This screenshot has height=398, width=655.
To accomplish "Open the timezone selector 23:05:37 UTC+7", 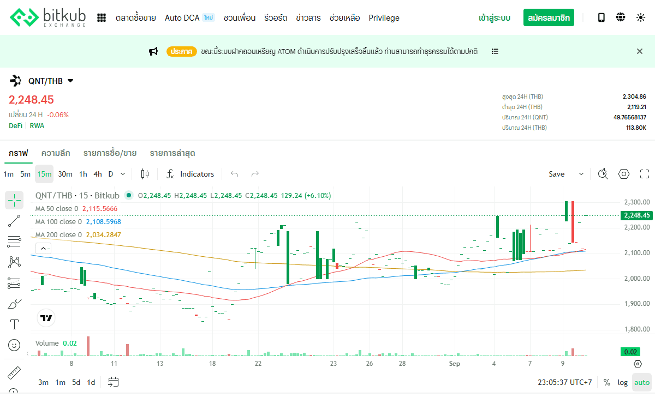I will pos(565,382).
